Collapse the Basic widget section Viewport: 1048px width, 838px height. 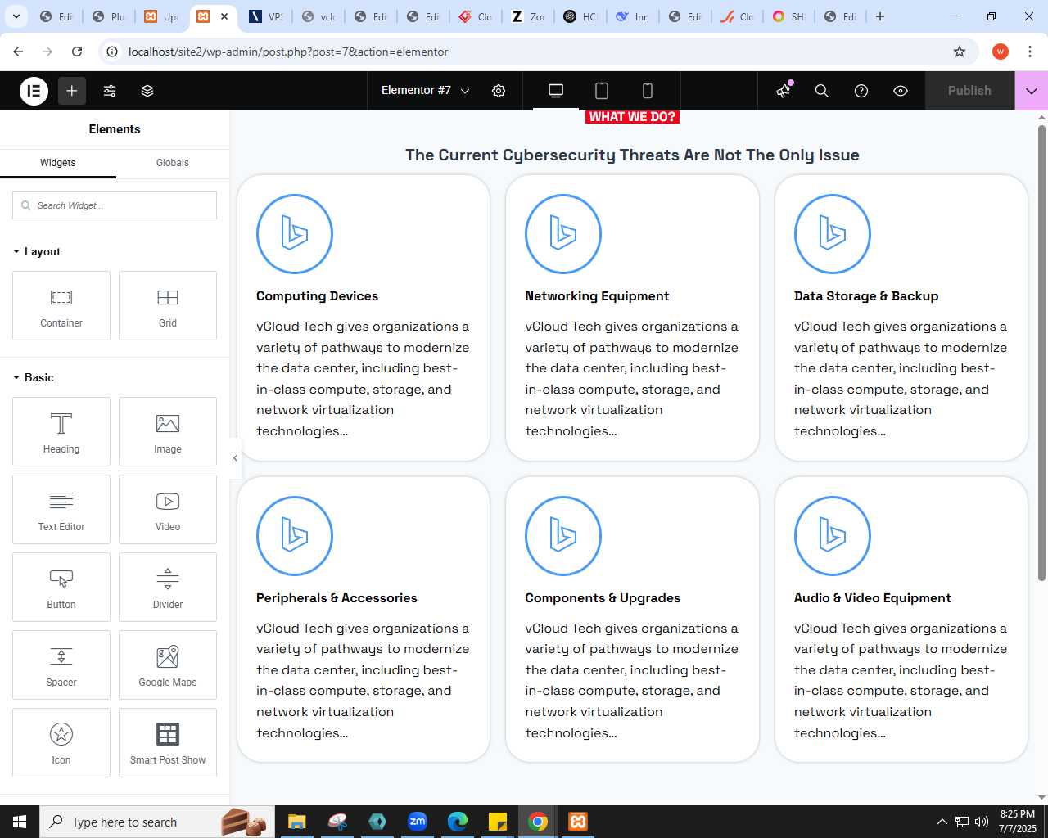pyautogui.click(x=34, y=377)
